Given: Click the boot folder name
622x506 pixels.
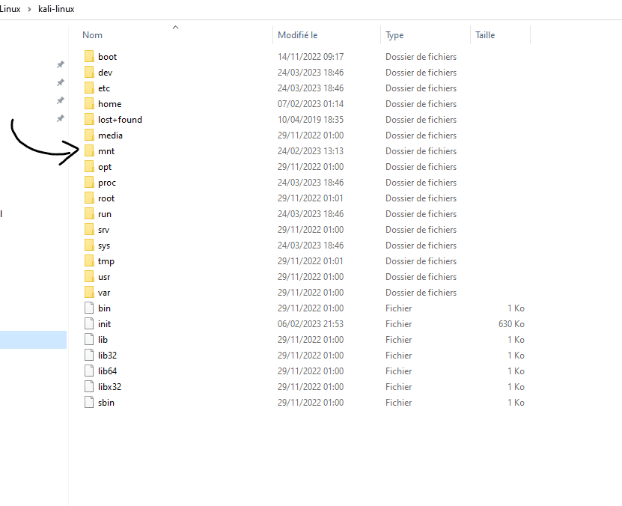Looking at the screenshot, I should click(x=108, y=57).
